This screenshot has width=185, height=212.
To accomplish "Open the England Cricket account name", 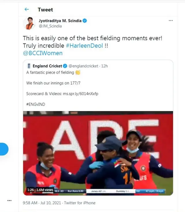I will [47, 66].
